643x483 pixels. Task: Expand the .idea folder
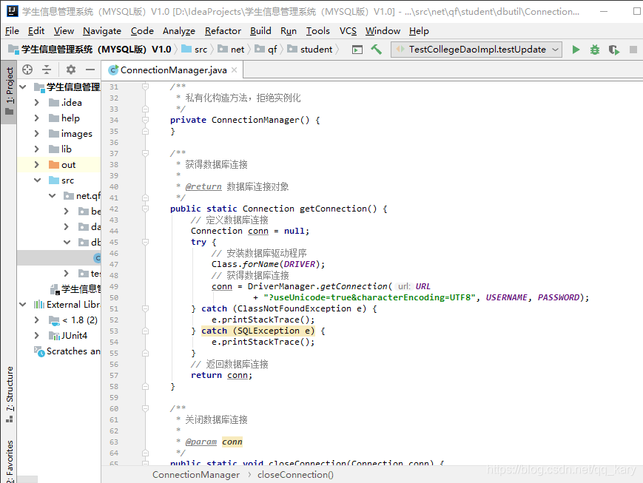pos(37,103)
